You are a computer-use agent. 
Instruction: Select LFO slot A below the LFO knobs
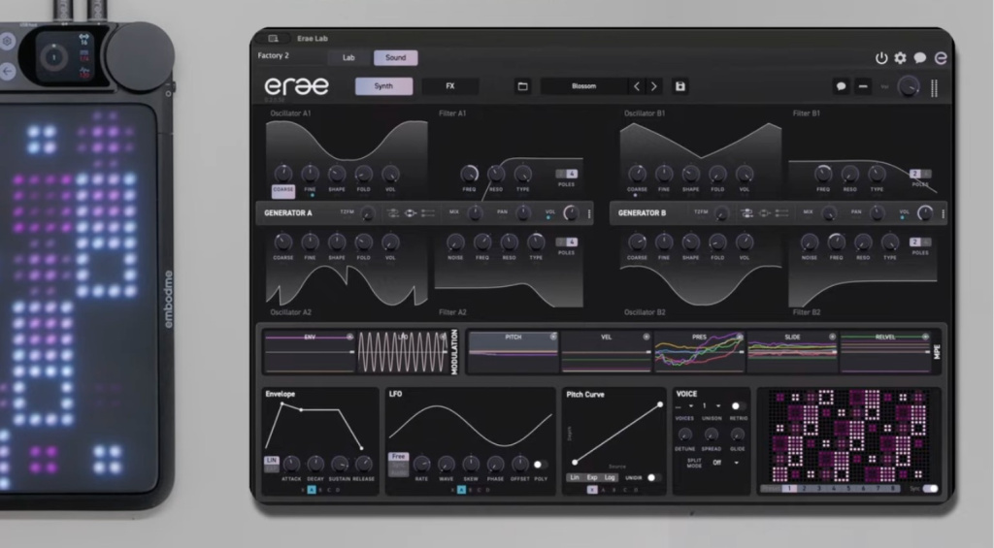[x=461, y=490]
